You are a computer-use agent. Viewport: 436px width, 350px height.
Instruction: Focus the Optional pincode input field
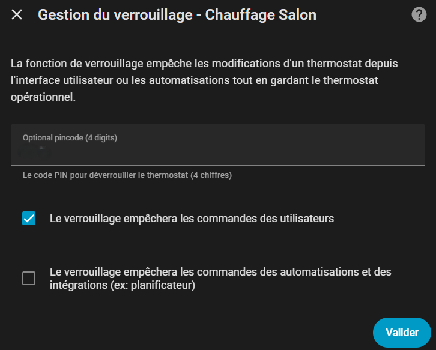click(x=217, y=152)
